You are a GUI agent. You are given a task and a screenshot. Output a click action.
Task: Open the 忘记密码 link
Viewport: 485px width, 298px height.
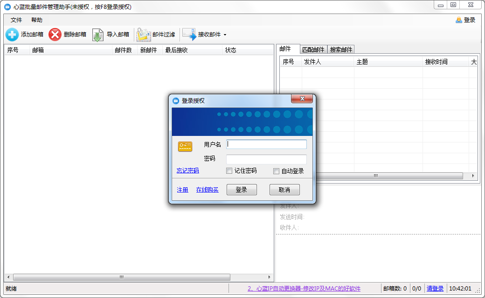coord(187,170)
